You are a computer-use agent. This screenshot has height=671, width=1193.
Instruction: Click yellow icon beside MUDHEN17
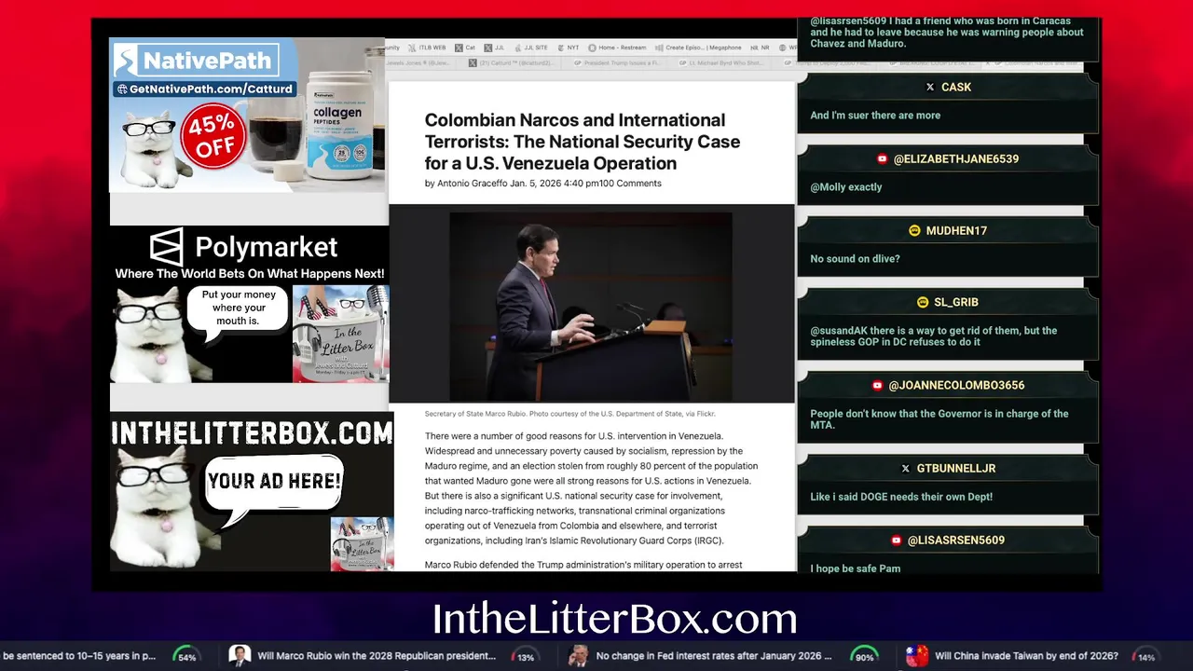coord(914,230)
